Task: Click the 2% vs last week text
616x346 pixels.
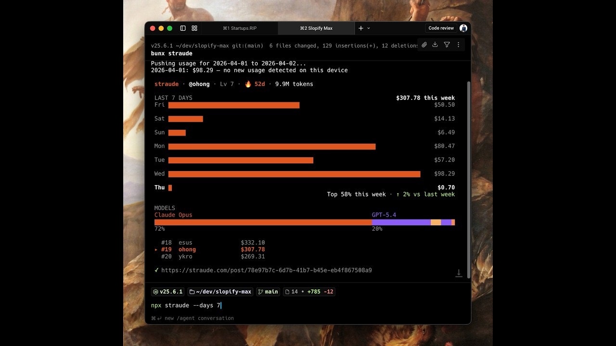Action: pos(425,195)
